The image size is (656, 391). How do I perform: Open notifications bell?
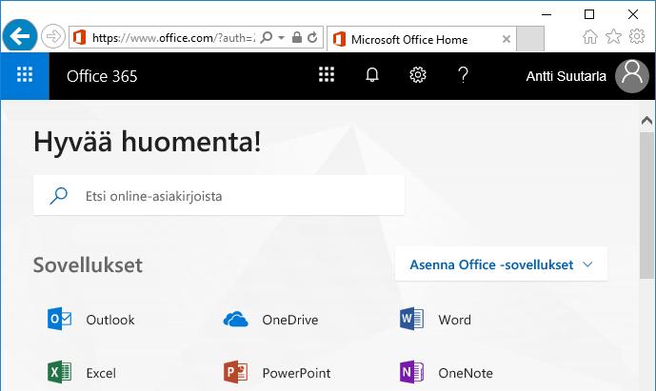372,75
